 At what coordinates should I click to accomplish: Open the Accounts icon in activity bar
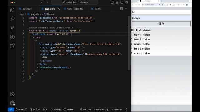tap(12, 94)
